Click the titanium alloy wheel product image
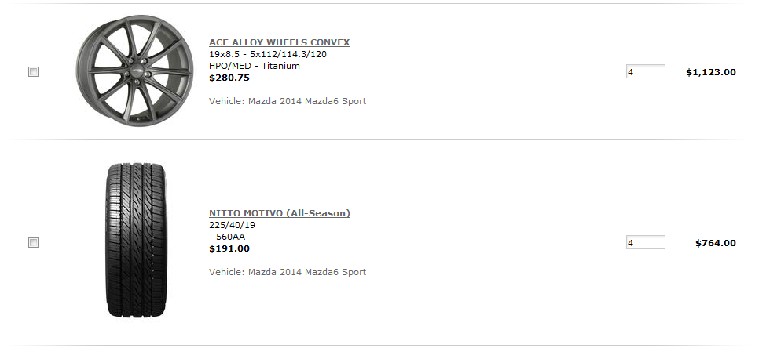 point(134,71)
